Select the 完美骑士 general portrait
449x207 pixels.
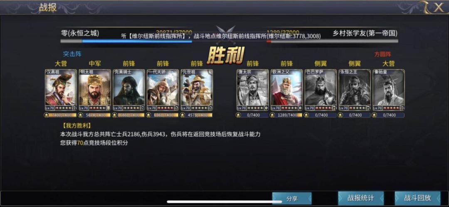pos(129,90)
